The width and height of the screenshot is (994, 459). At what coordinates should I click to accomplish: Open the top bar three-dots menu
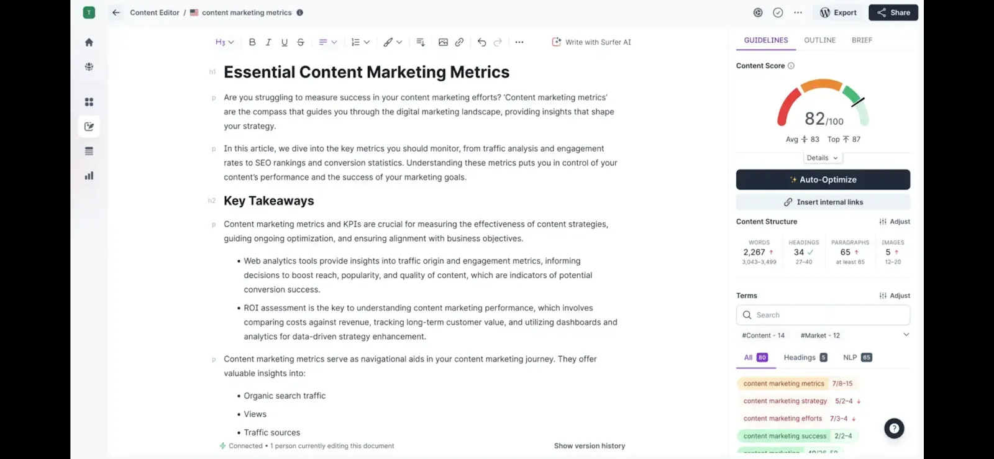point(798,12)
